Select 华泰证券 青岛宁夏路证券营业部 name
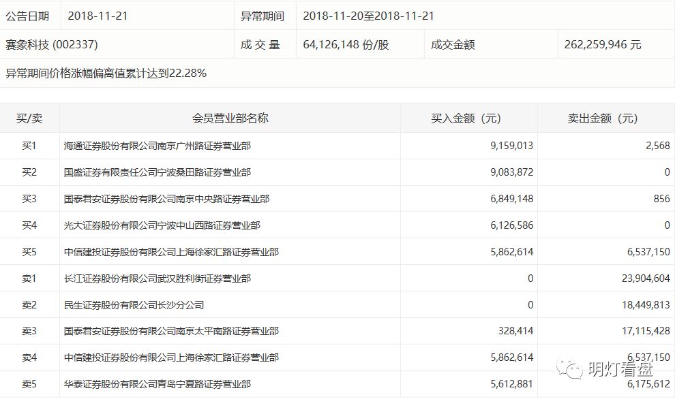The image size is (675, 399). (x=157, y=385)
